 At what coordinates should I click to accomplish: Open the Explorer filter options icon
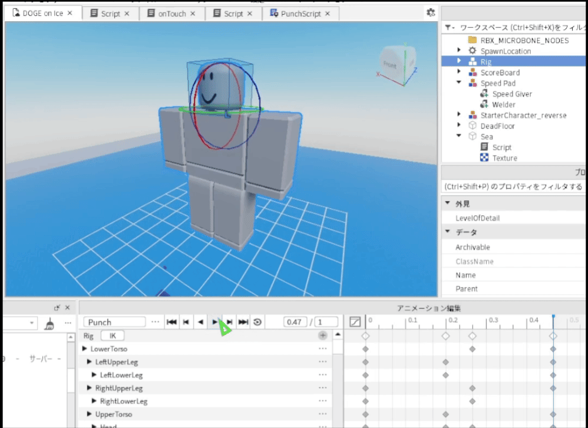(450, 28)
